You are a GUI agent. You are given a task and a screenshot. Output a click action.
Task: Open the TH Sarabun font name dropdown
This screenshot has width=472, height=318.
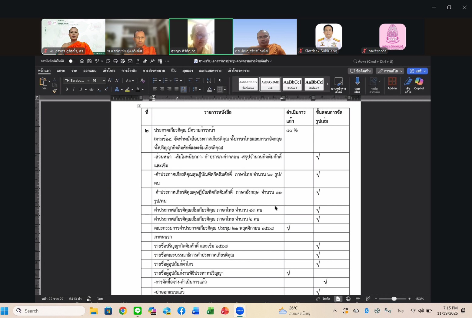pyautogui.click(x=77, y=81)
